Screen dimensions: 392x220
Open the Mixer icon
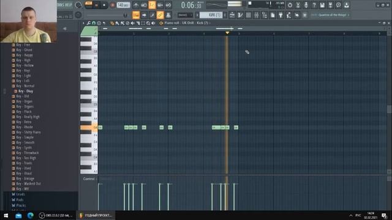tap(256, 15)
